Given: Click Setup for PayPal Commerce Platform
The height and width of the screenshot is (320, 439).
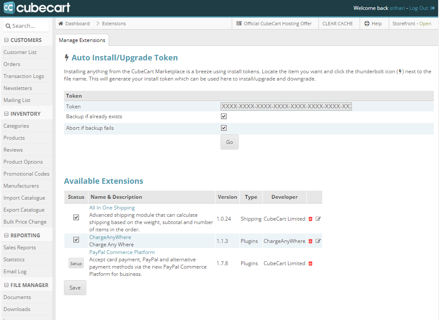Looking at the screenshot, I should click(76, 263).
